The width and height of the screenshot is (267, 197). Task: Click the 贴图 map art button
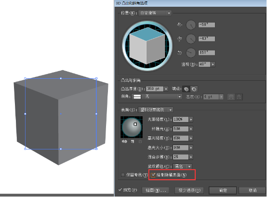coord(156,191)
